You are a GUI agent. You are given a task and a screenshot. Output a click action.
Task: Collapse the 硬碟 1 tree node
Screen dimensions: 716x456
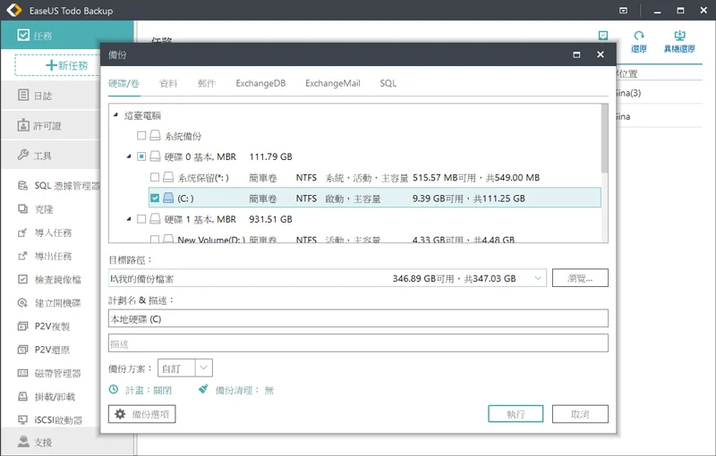(x=129, y=219)
